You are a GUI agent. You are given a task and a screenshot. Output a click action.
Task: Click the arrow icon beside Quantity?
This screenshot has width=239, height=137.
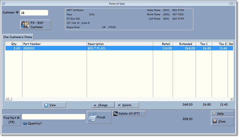[x=25, y=124]
